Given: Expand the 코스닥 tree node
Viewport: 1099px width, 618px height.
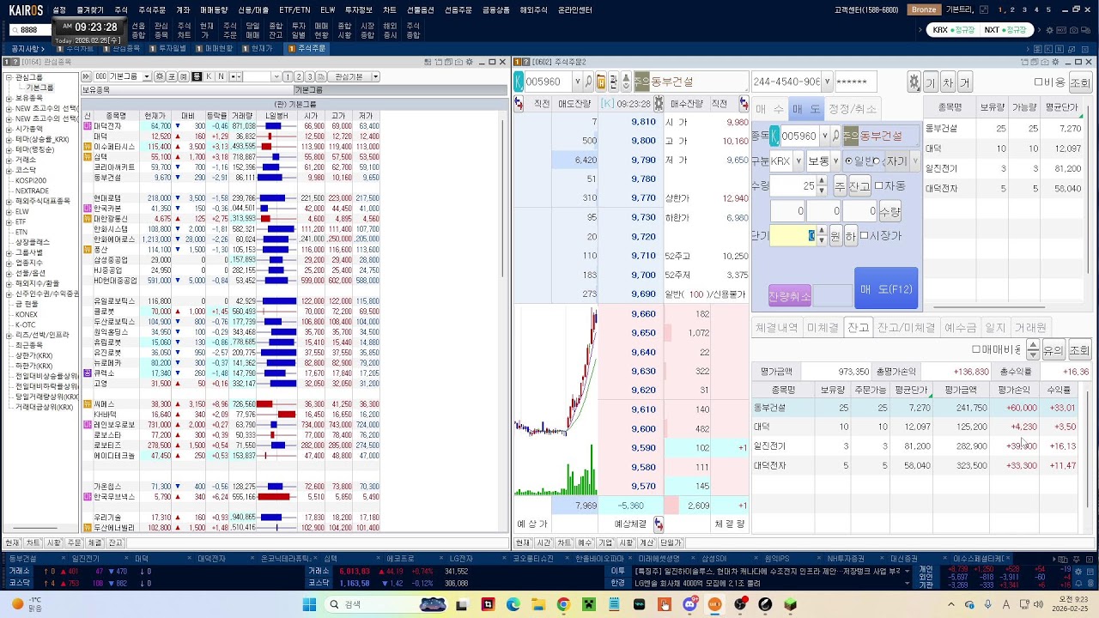Looking at the screenshot, I should coord(9,170).
